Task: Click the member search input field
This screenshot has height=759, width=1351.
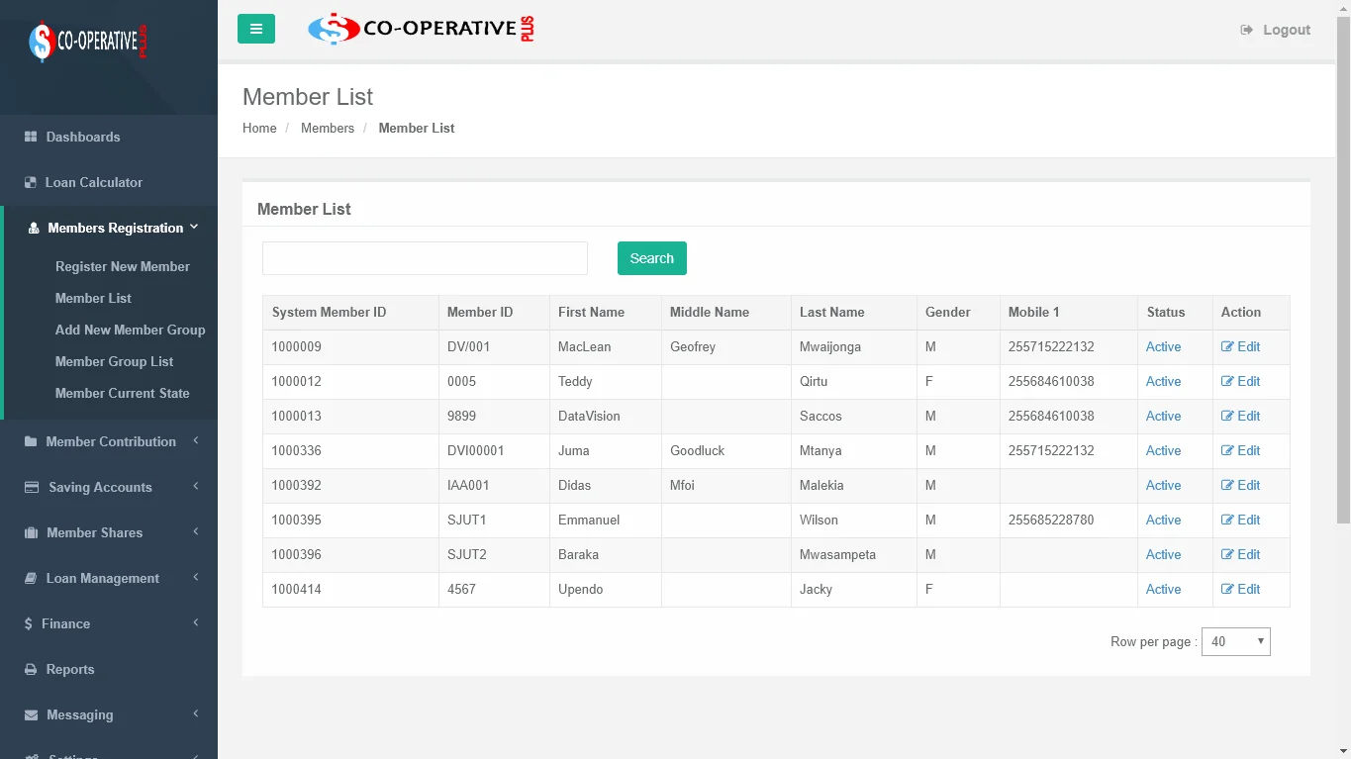Action: tap(425, 258)
